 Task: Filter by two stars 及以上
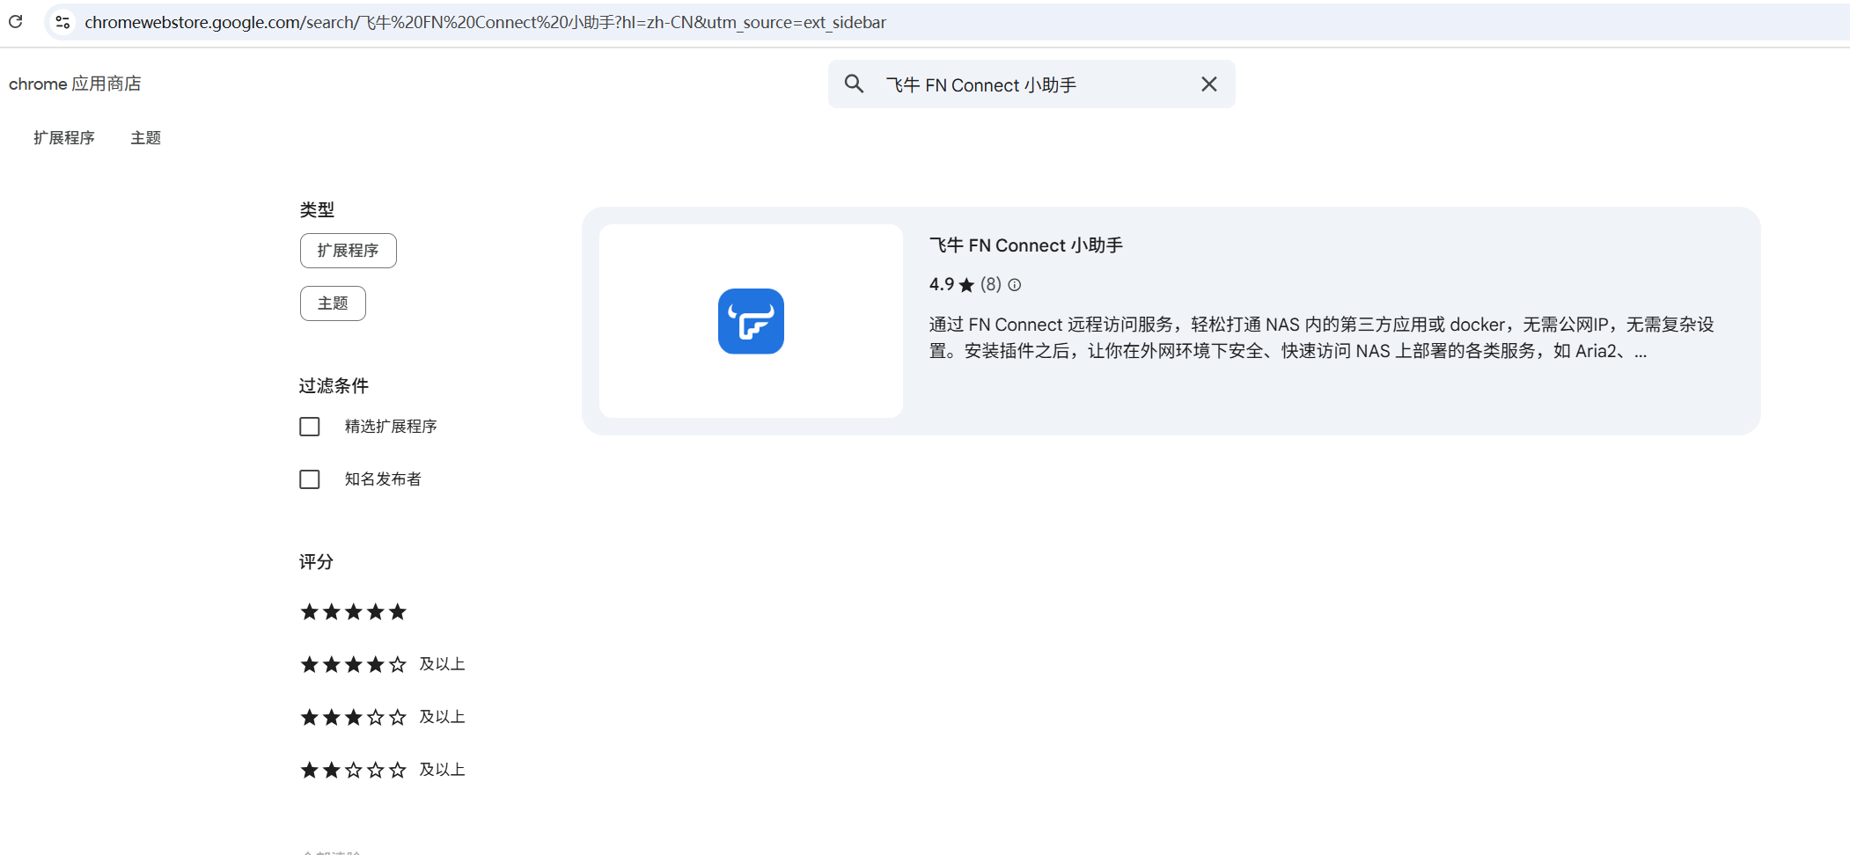[x=383, y=770]
